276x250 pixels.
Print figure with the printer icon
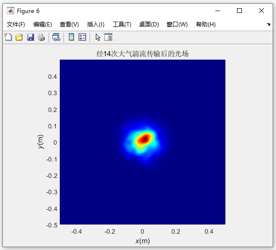(41, 37)
